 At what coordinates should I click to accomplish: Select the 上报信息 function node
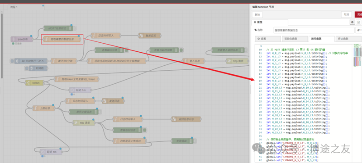point(43,108)
